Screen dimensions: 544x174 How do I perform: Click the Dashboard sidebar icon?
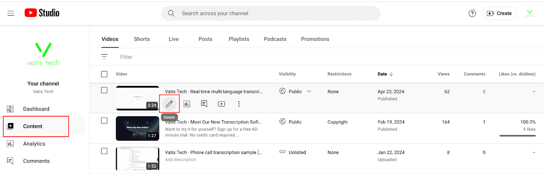point(10,109)
